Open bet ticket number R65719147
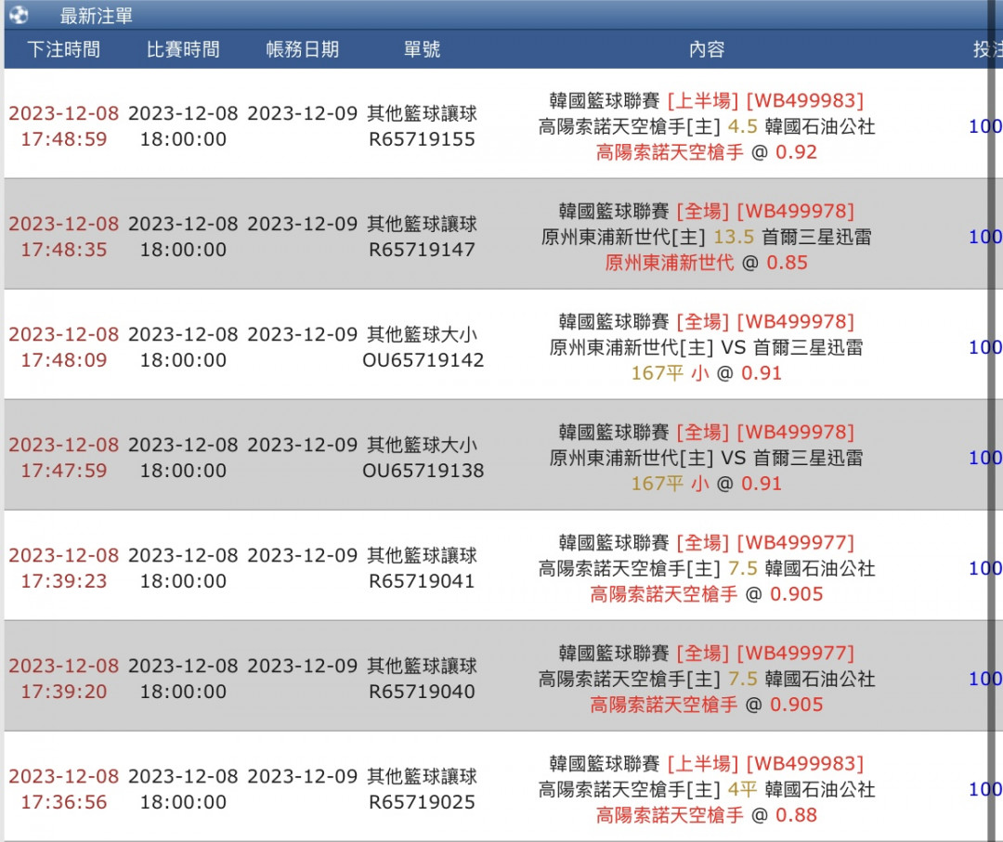This screenshot has width=1003, height=842. point(422,250)
